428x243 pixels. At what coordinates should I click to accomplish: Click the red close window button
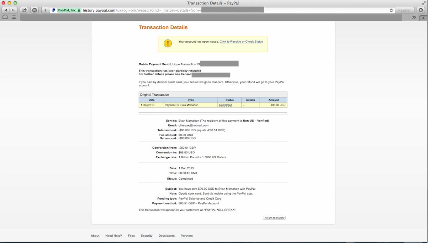[x=4, y=3]
